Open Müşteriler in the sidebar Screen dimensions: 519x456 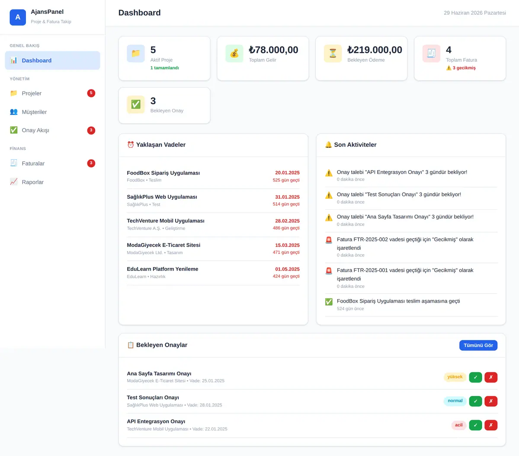coord(52,112)
